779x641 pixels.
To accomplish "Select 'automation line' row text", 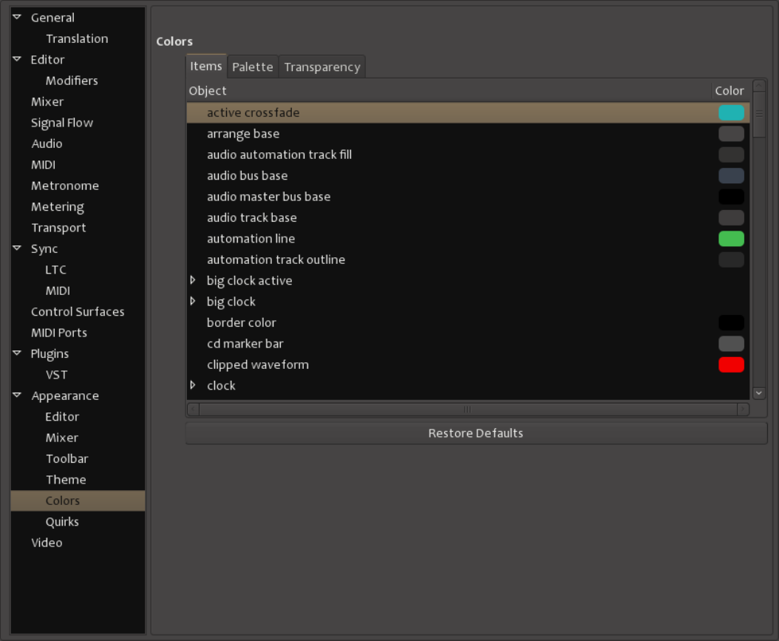I will (x=251, y=239).
